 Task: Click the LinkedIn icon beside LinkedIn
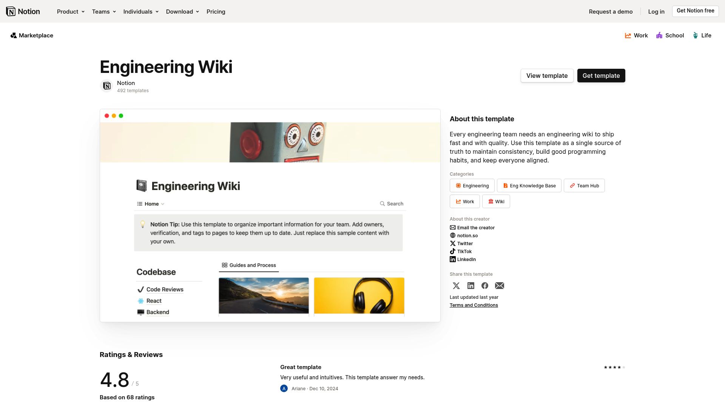(453, 260)
